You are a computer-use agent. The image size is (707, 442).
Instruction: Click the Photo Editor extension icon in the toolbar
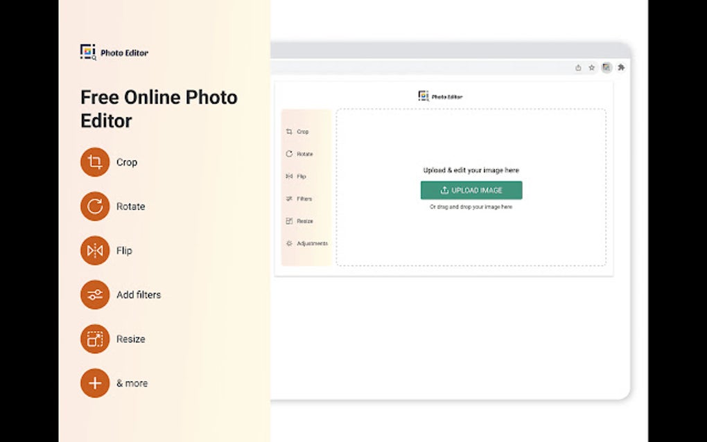point(606,67)
